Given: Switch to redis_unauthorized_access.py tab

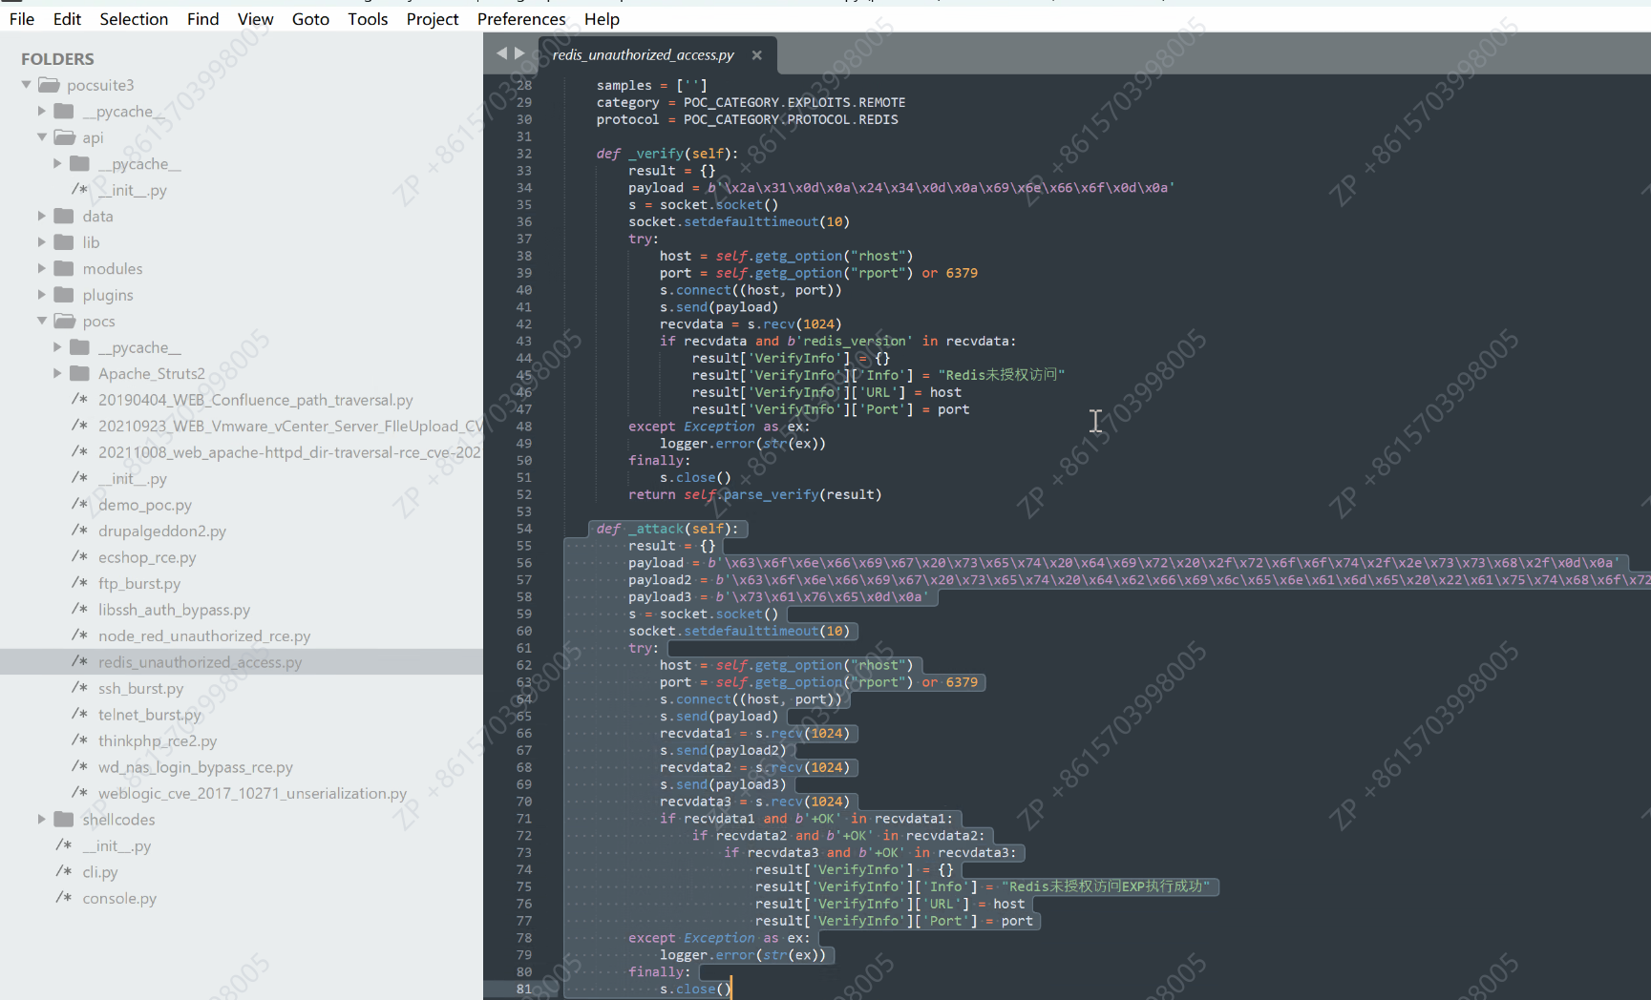Looking at the screenshot, I should tap(643, 55).
